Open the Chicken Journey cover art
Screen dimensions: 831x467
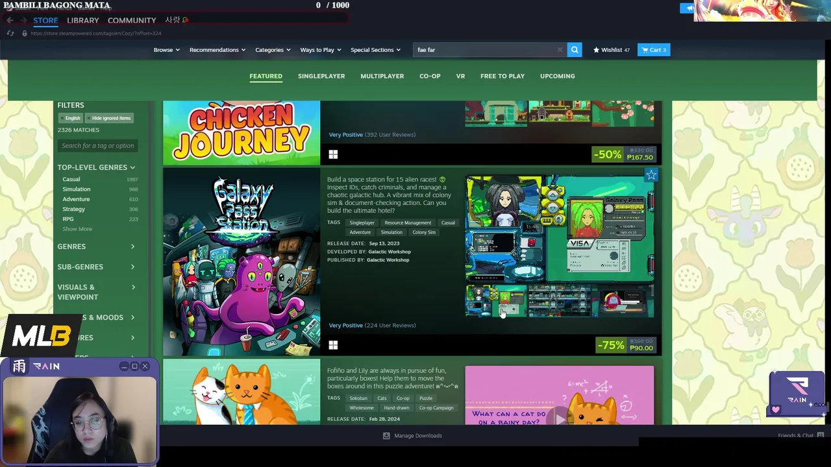(242, 133)
